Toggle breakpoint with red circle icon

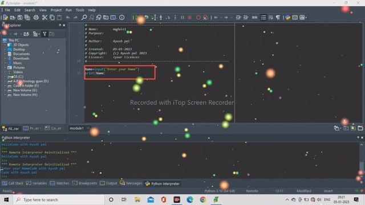tap(198, 18)
